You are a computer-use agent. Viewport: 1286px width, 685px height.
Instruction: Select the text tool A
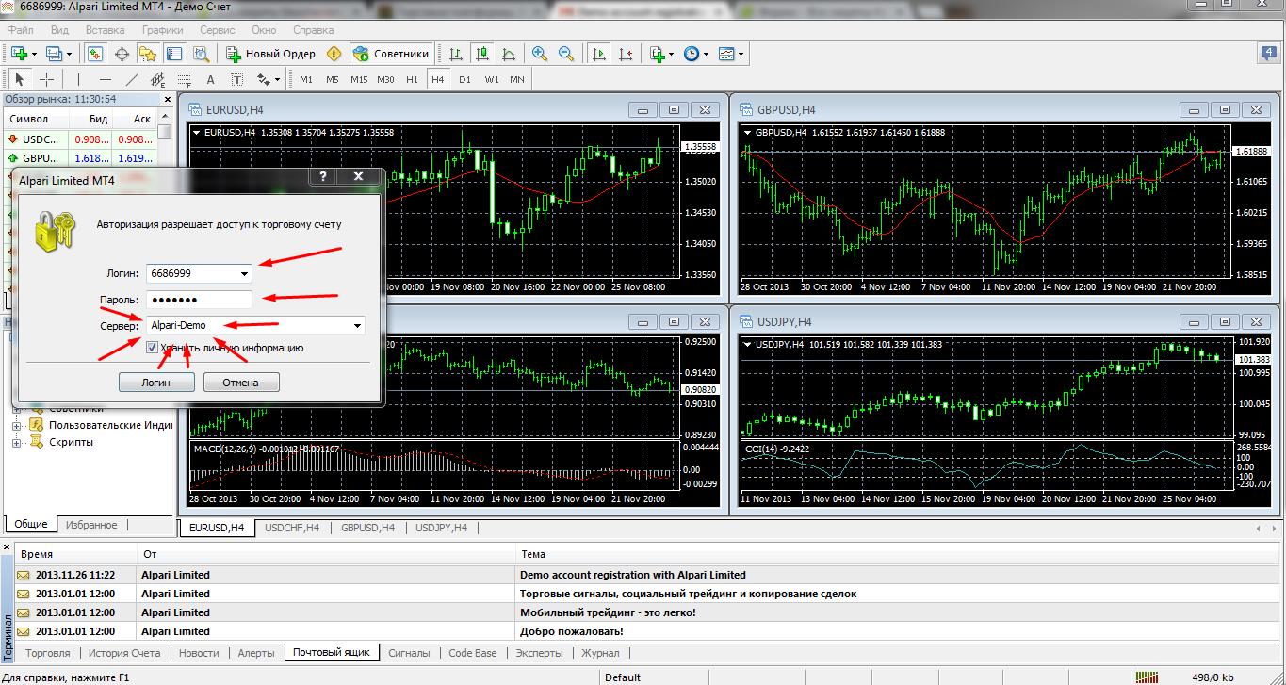(210, 79)
